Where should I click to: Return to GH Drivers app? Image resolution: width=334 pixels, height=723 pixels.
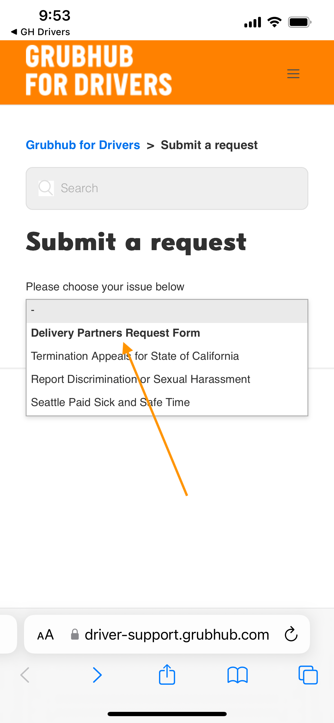tap(40, 32)
